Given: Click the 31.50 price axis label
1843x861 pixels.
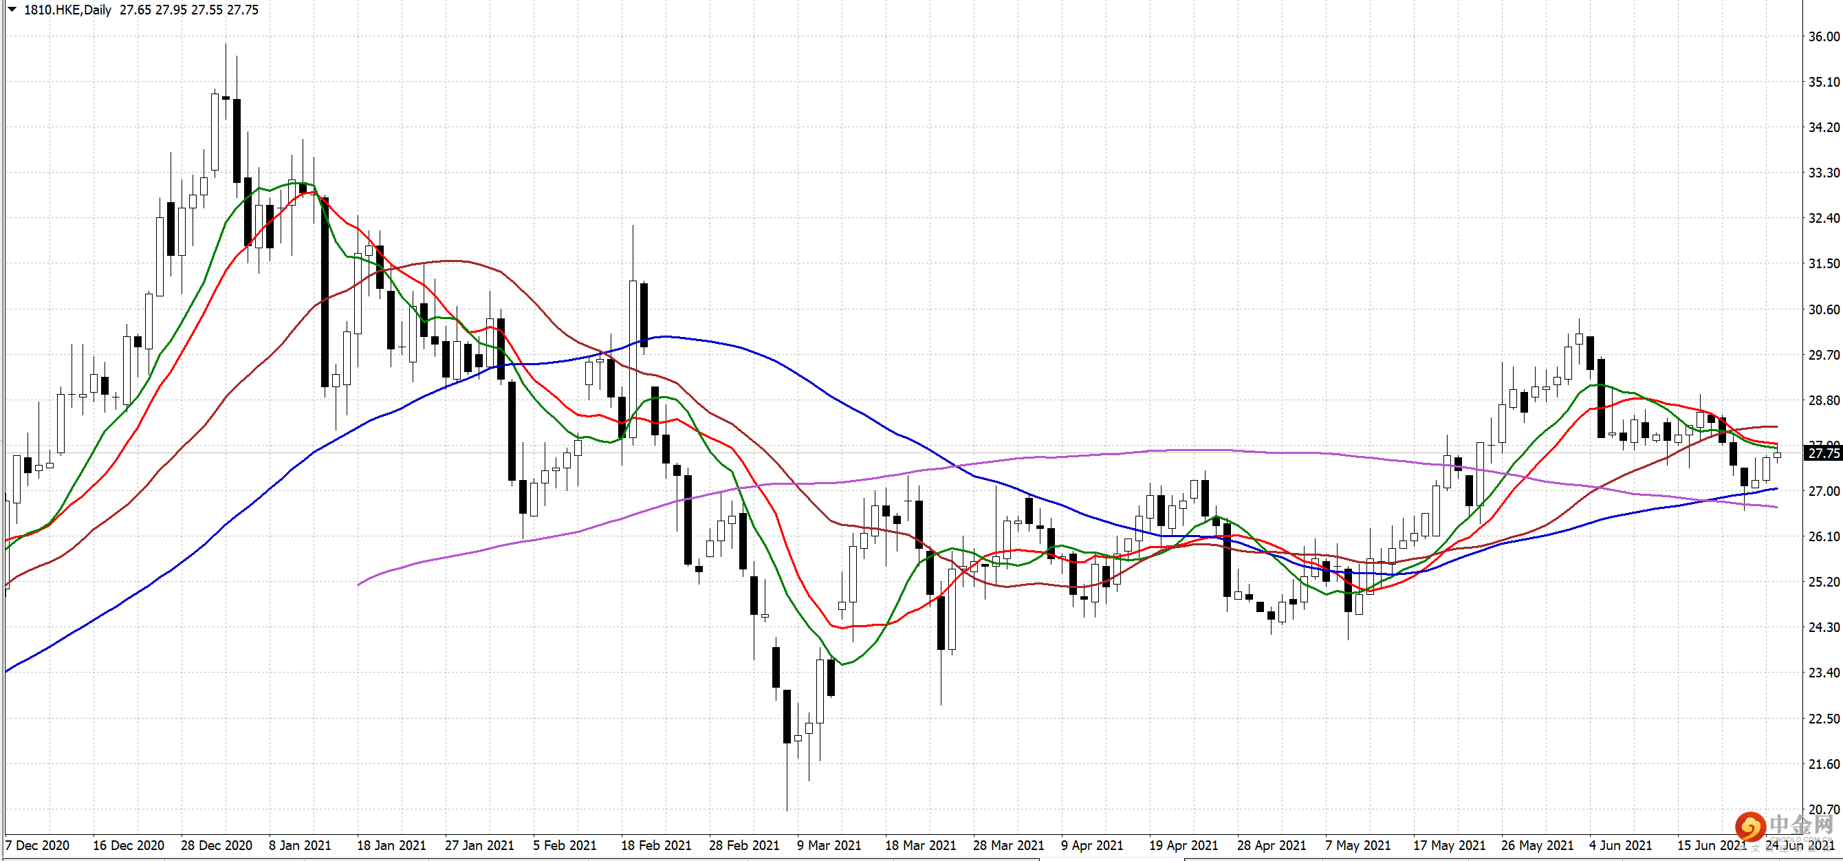Looking at the screenshot, I should coord(1823,264).
